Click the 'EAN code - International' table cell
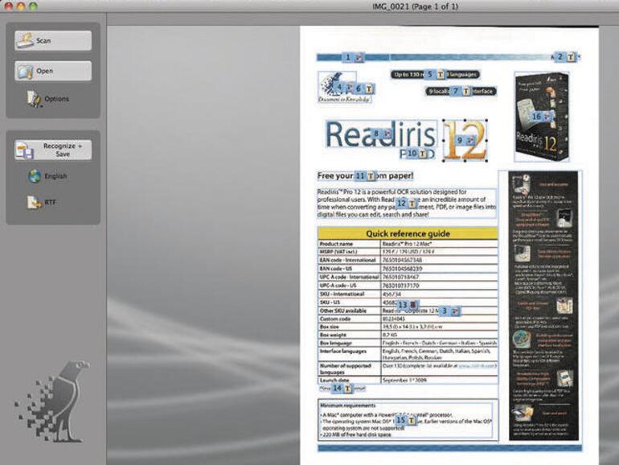 click(349, 261)
